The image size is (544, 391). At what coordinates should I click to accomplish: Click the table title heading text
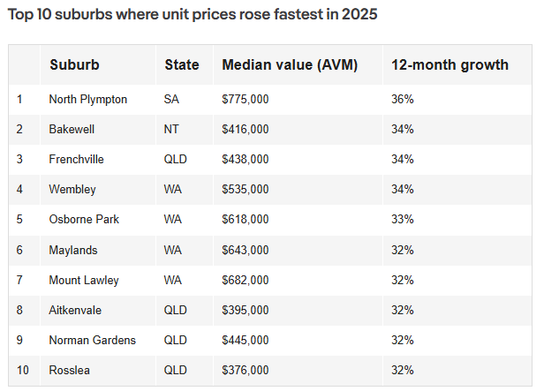[193, 14]
